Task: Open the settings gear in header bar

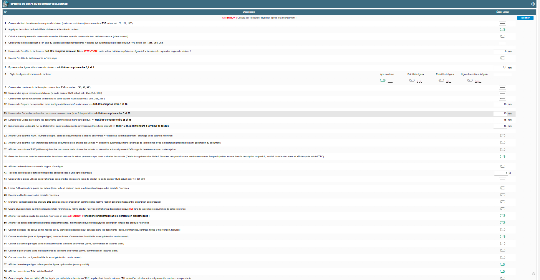Action: point(533,4)
